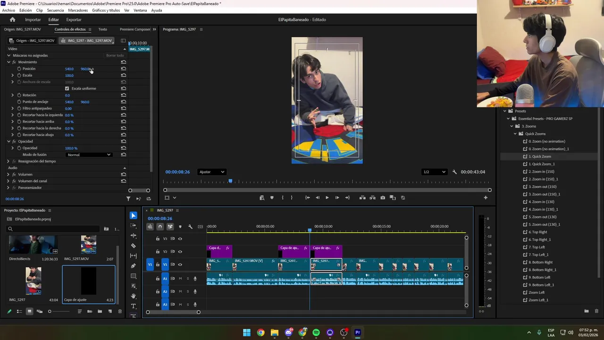Collapse Opacidad effect section
Viewport: 604px width, 340px height.
pyautogui.click(x=8, y=142)
